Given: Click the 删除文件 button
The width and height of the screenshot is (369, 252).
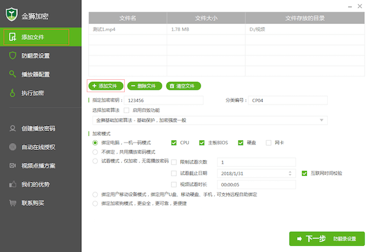Looking at the screenshot, I should [x=145, y=86].
